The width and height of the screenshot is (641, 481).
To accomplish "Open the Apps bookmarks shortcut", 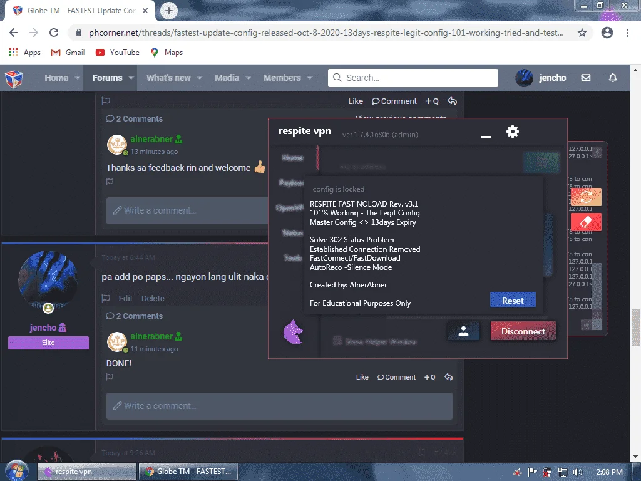I will coord(24,53).
